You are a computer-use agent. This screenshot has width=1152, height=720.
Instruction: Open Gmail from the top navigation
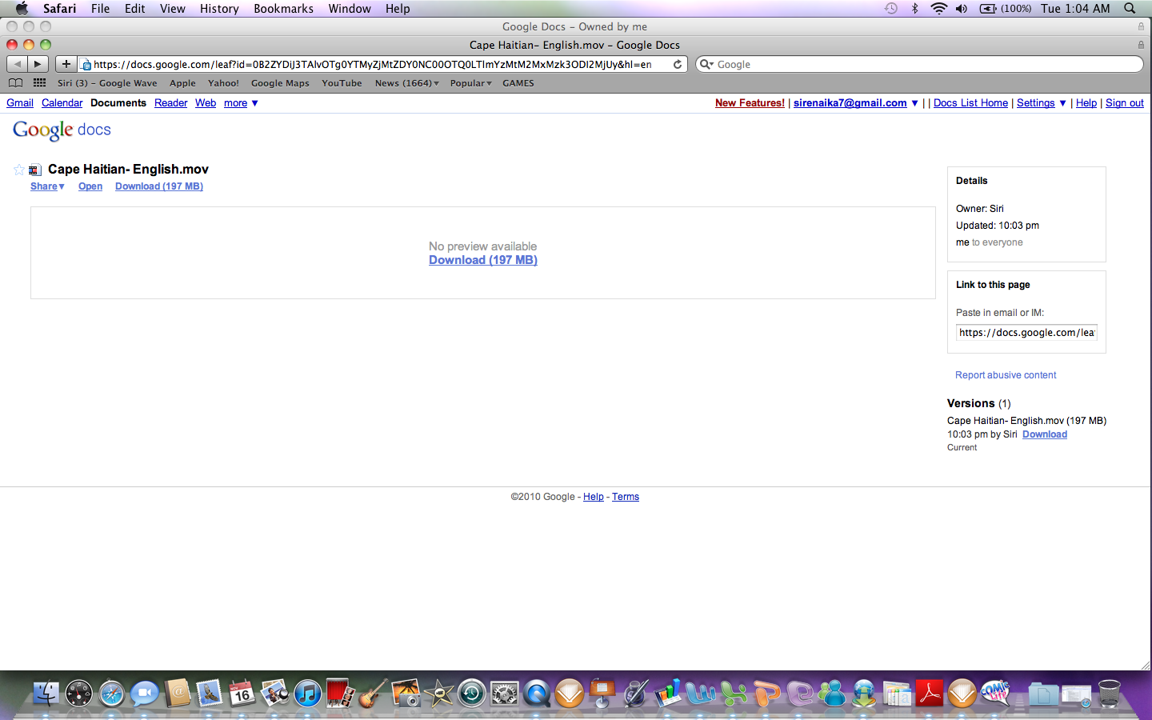(x=20, y=103)
